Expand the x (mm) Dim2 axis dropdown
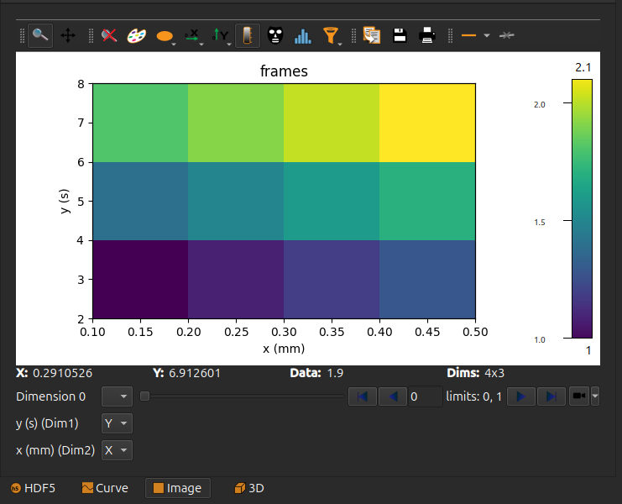Image resolution: width=622 pixels, height=504 pixels. click(117, 450)
